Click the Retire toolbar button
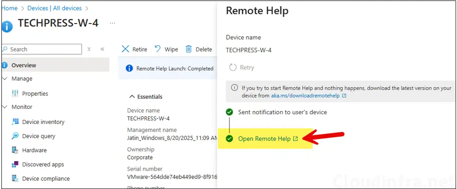This screenshot has height=189, width=457. pos(134,49)
